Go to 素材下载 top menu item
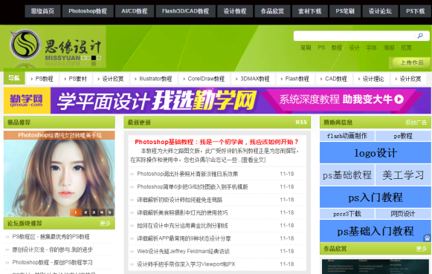 click(x=309, y=11)
